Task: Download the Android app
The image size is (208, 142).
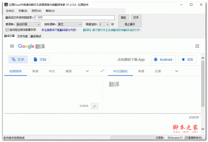Action: pyautogui.click(x=163, y=60)
